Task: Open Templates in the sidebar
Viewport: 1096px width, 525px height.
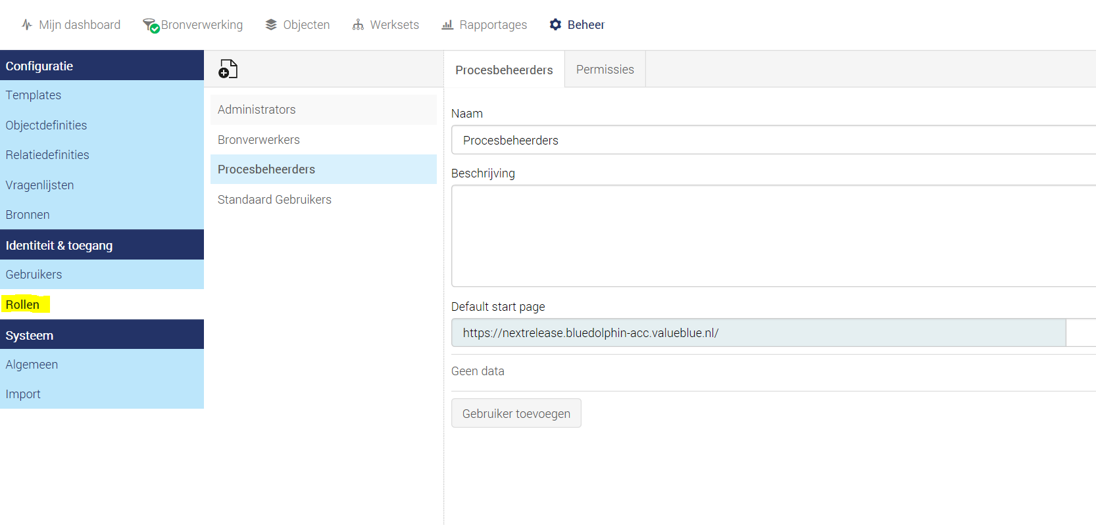Action: [x=102, y=95]
